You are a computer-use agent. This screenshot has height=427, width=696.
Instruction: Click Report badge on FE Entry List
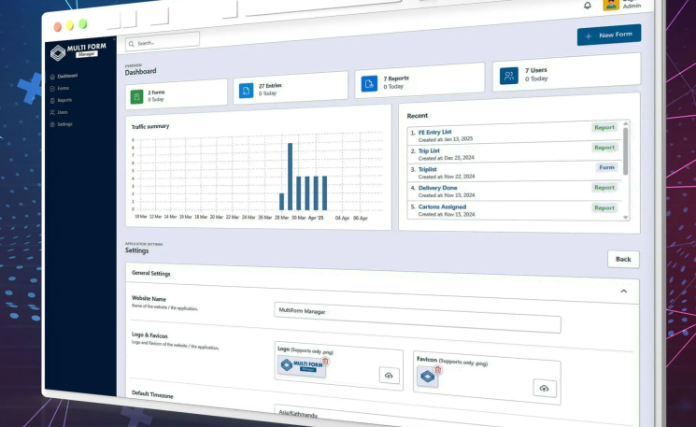tap(604, 127)
